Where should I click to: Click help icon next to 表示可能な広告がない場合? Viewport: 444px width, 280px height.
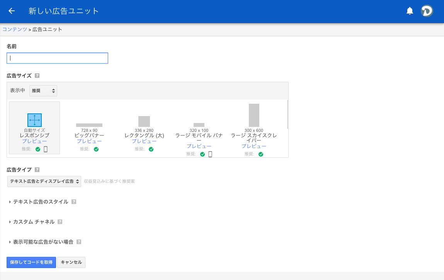pos(79,242)
